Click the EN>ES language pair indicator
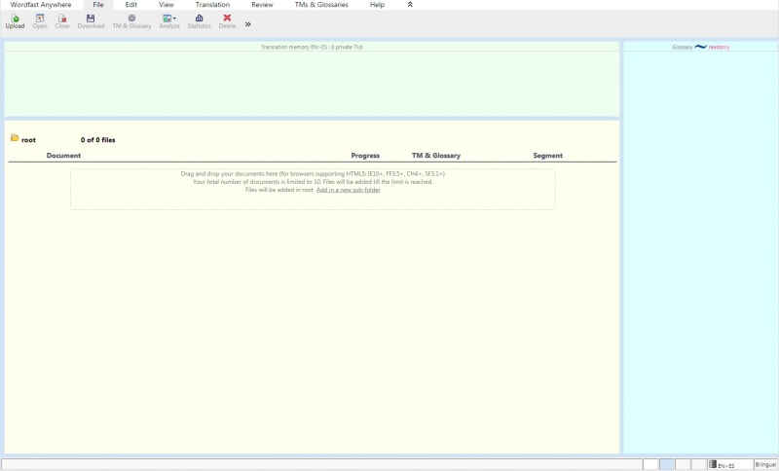 729,465
